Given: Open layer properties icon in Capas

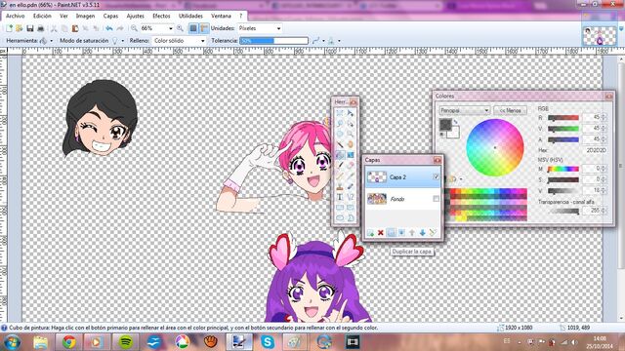Looking at the screenshot, I should [433, 233].
